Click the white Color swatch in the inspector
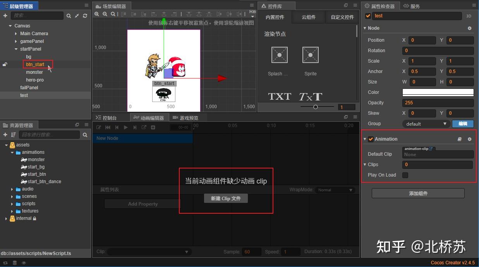Image resolution: width=479 pixels, height=267 pixels. tap(438, 92)
